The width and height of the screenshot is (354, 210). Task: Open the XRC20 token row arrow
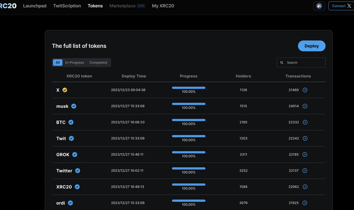305,187
